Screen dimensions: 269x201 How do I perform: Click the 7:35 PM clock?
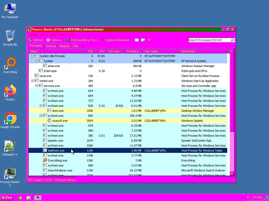[256, 197]
